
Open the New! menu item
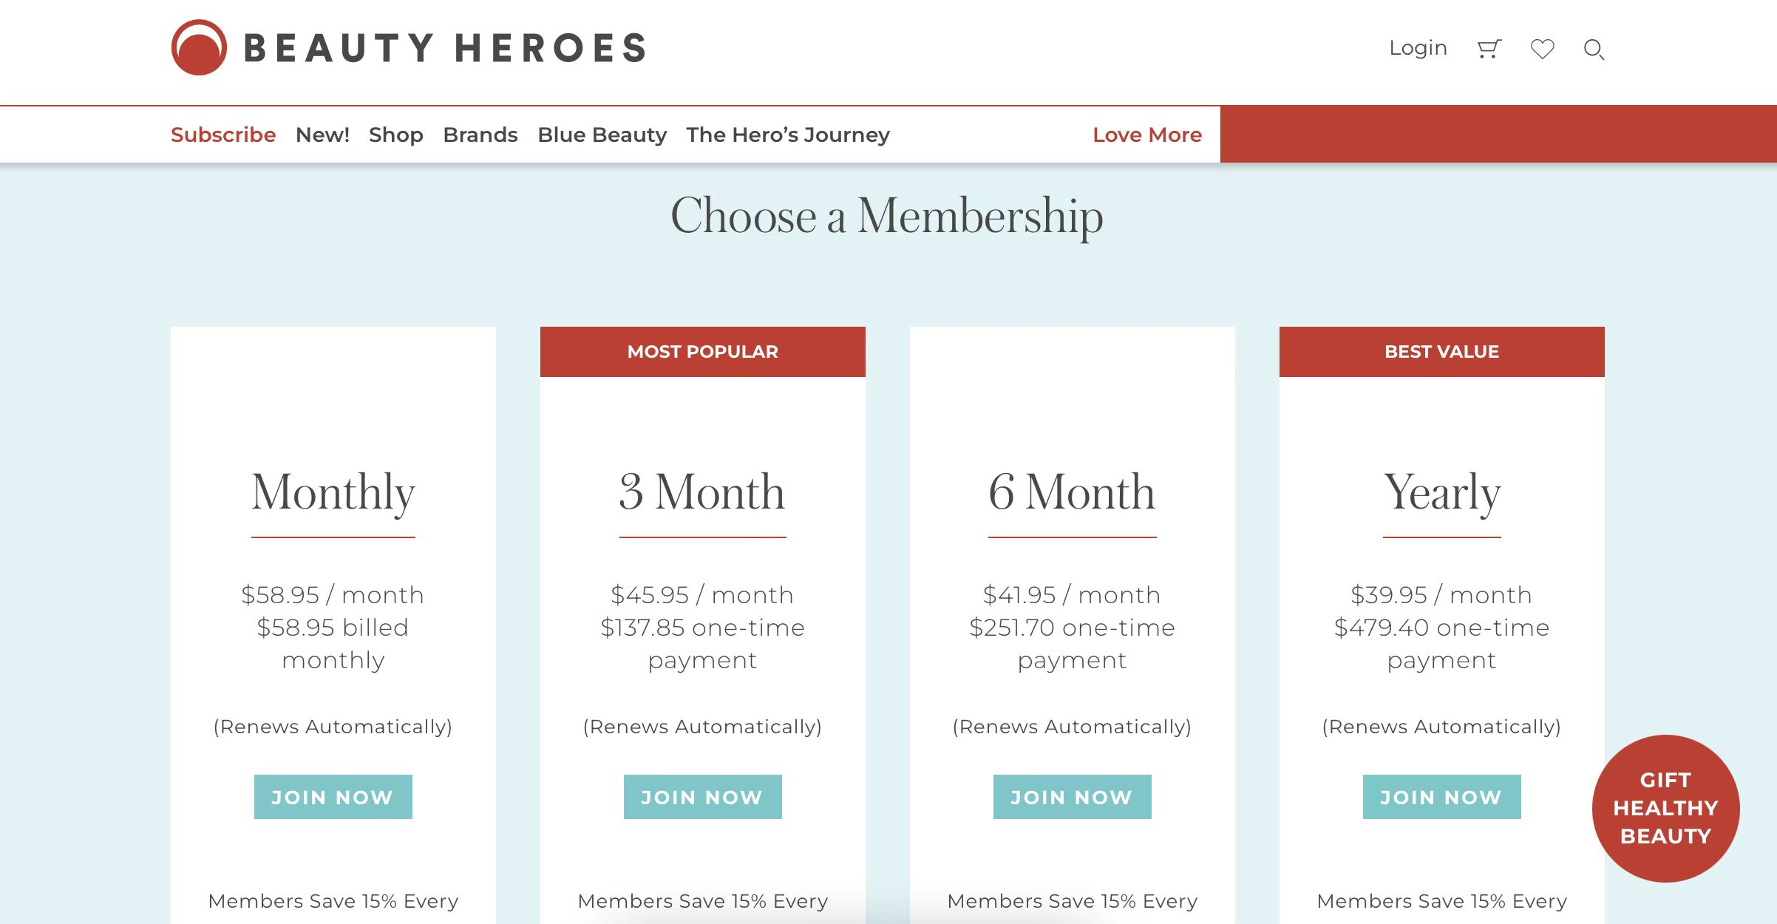pos(322,135)
